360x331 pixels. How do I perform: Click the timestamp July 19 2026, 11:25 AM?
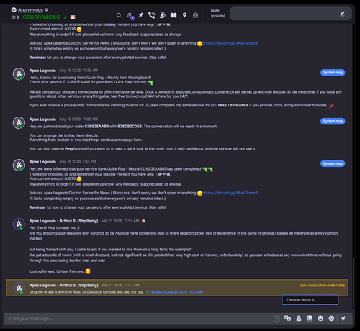pos(78,71)
